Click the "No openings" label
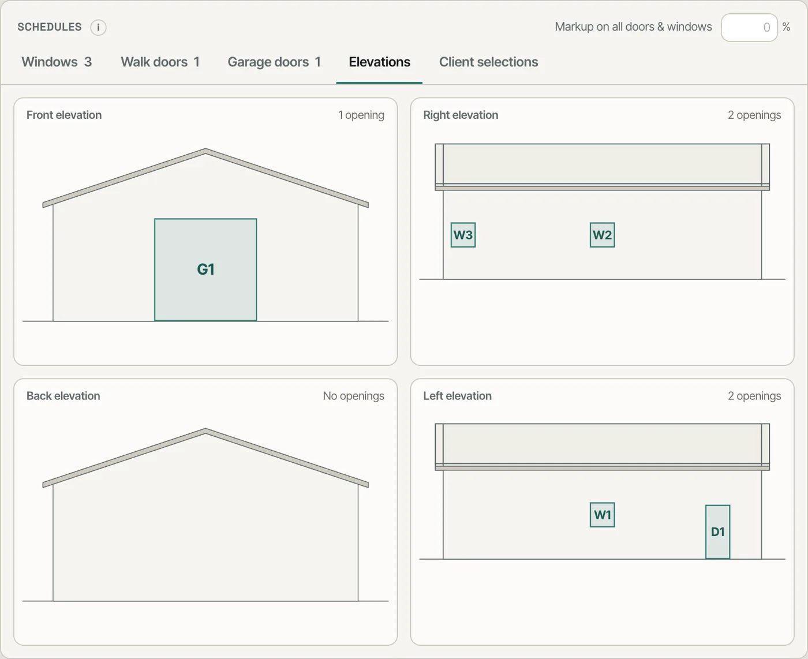 [354, 396]
